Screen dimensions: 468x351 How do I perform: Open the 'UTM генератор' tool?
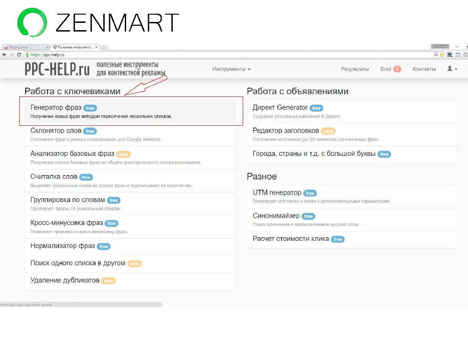point(277,193)
